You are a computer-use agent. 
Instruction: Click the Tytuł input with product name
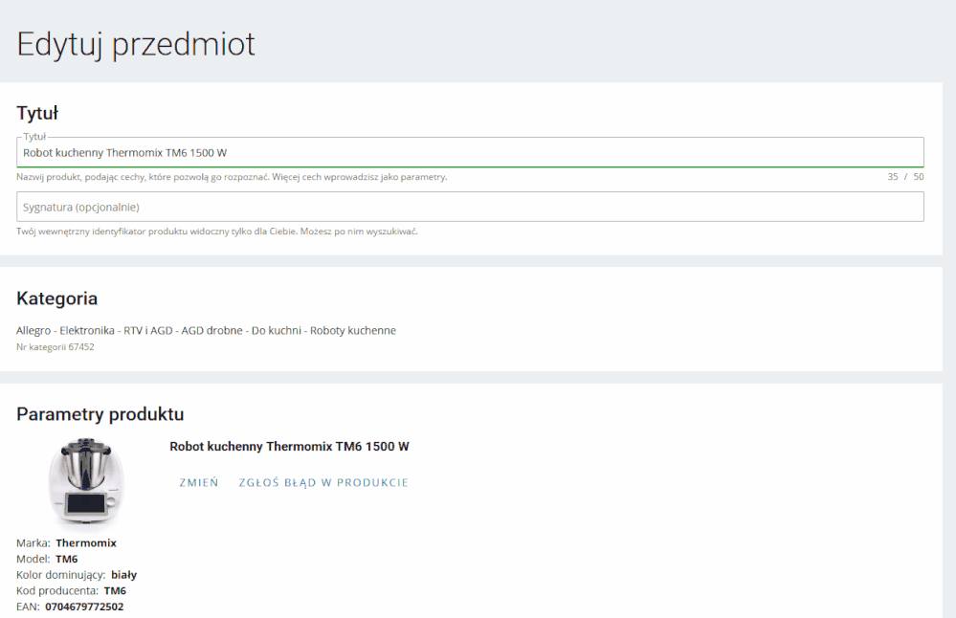click(x=469, y=153)
